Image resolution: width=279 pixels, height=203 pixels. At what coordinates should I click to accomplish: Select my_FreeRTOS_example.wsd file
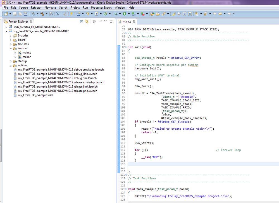(35, 95)
